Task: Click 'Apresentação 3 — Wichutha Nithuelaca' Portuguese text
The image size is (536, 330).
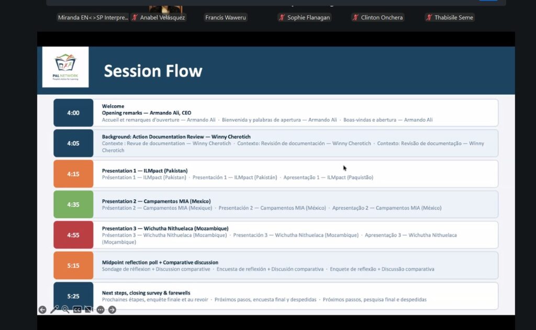Action: (410, 235)
